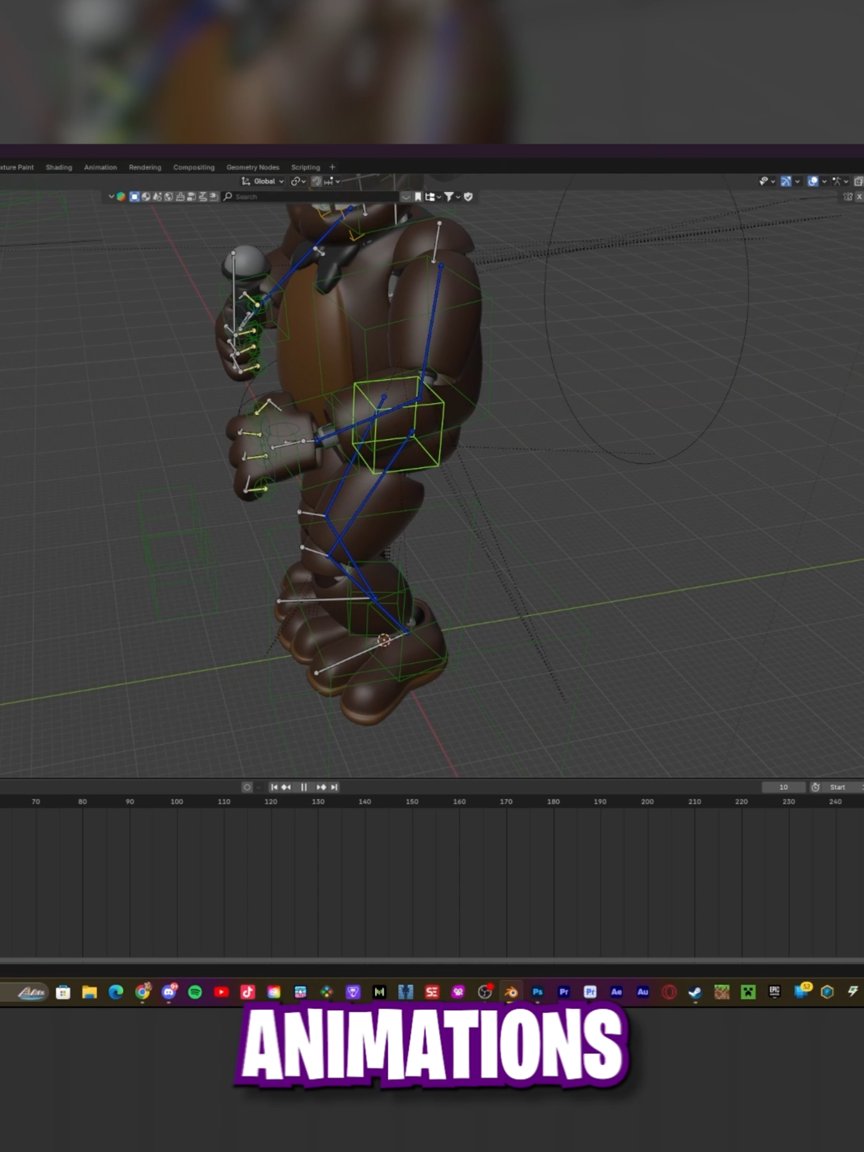Click the pose/armature options icon
Image resolution: width=864 pixels, height=1152 pixels.
pyautogui.click(x=840, y=181)
